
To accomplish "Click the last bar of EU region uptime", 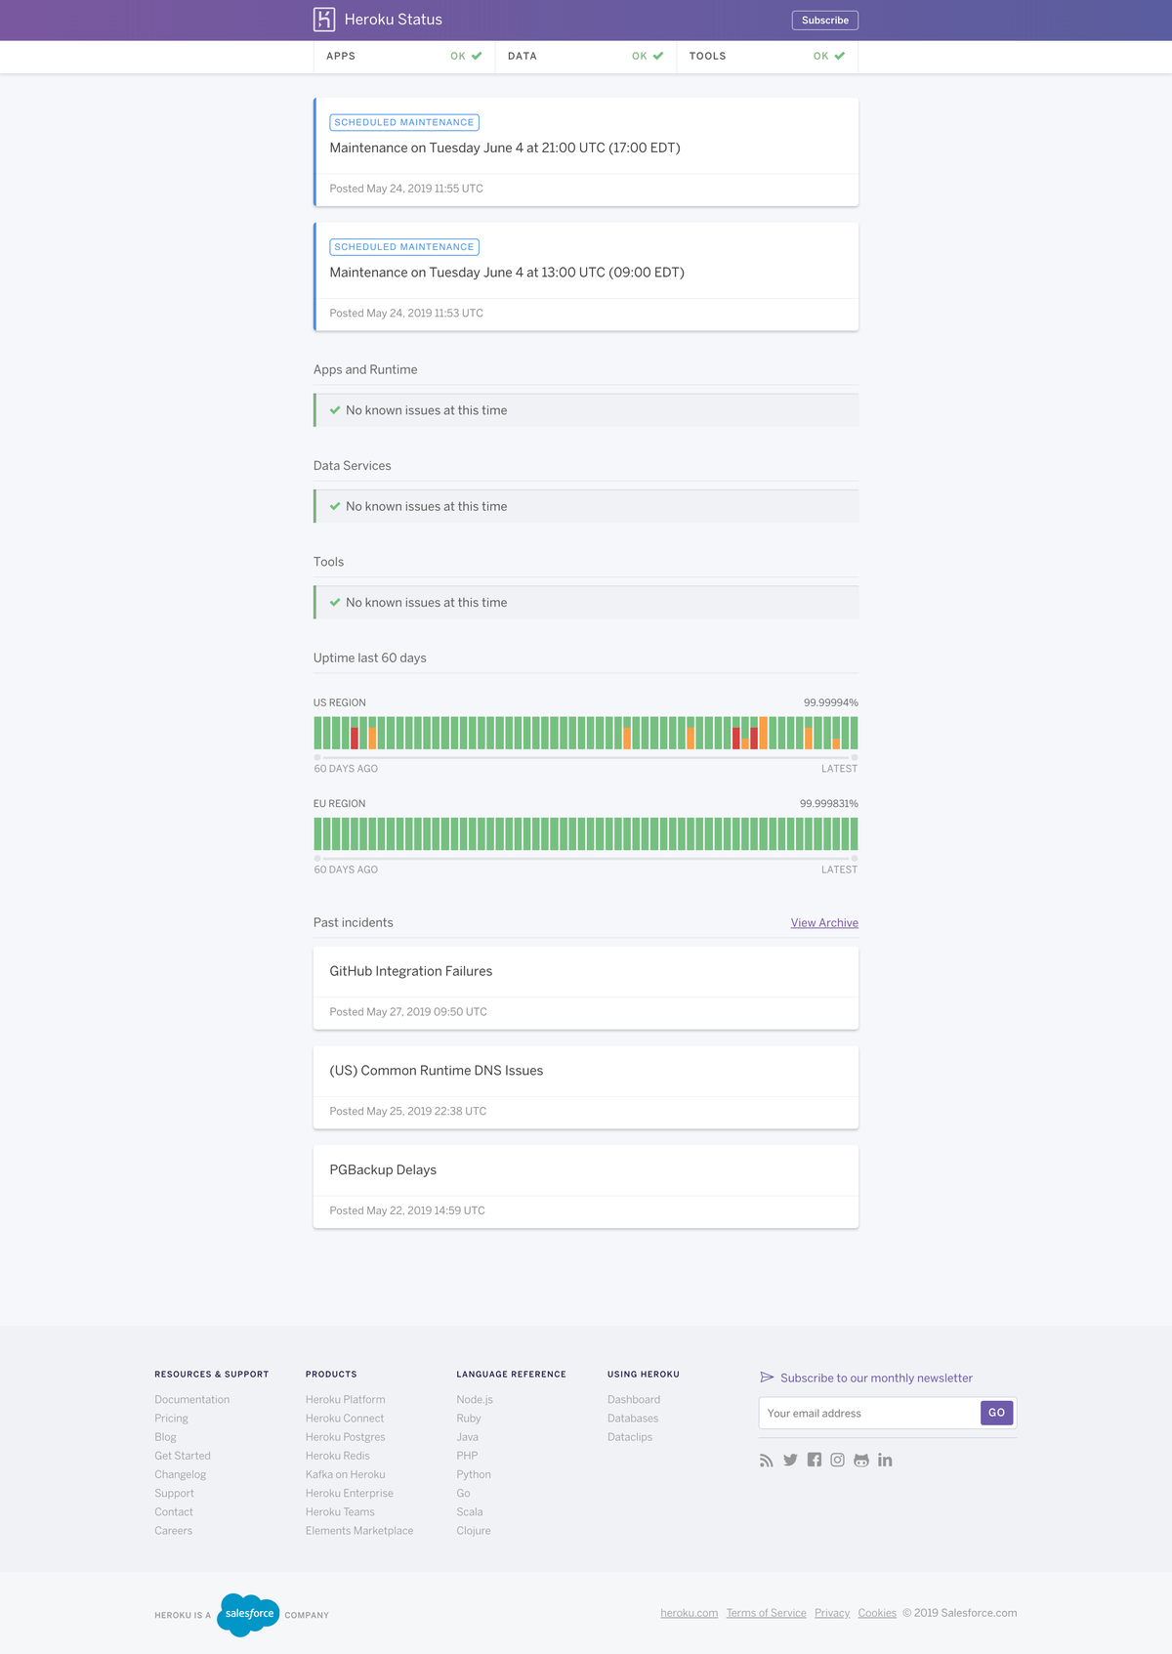I will coord(855,834).
